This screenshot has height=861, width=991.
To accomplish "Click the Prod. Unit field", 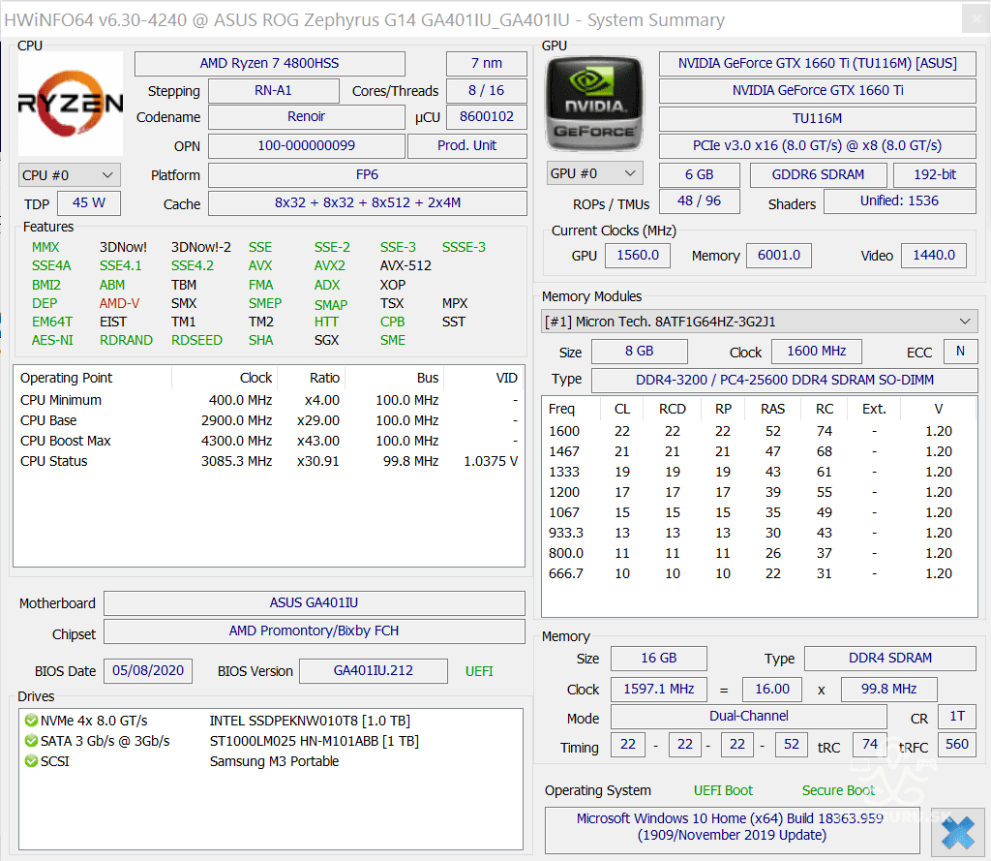I will 467,145.
